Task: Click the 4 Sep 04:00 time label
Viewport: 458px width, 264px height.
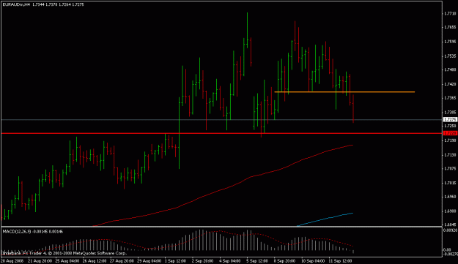Action: pos(230,261)
